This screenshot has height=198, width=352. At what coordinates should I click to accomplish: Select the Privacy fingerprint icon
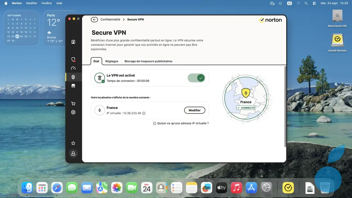coord(73,77)
